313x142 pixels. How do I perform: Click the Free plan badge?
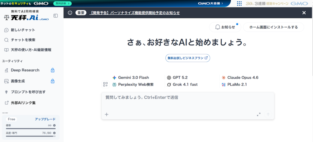pos(11,119)
